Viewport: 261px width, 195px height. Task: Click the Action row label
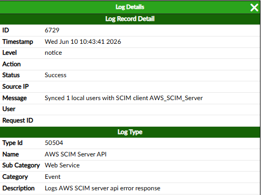click(x=11, y=64)
